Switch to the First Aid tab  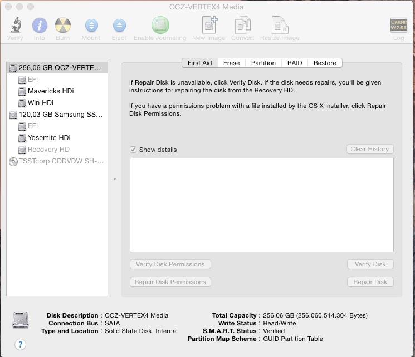199,63
